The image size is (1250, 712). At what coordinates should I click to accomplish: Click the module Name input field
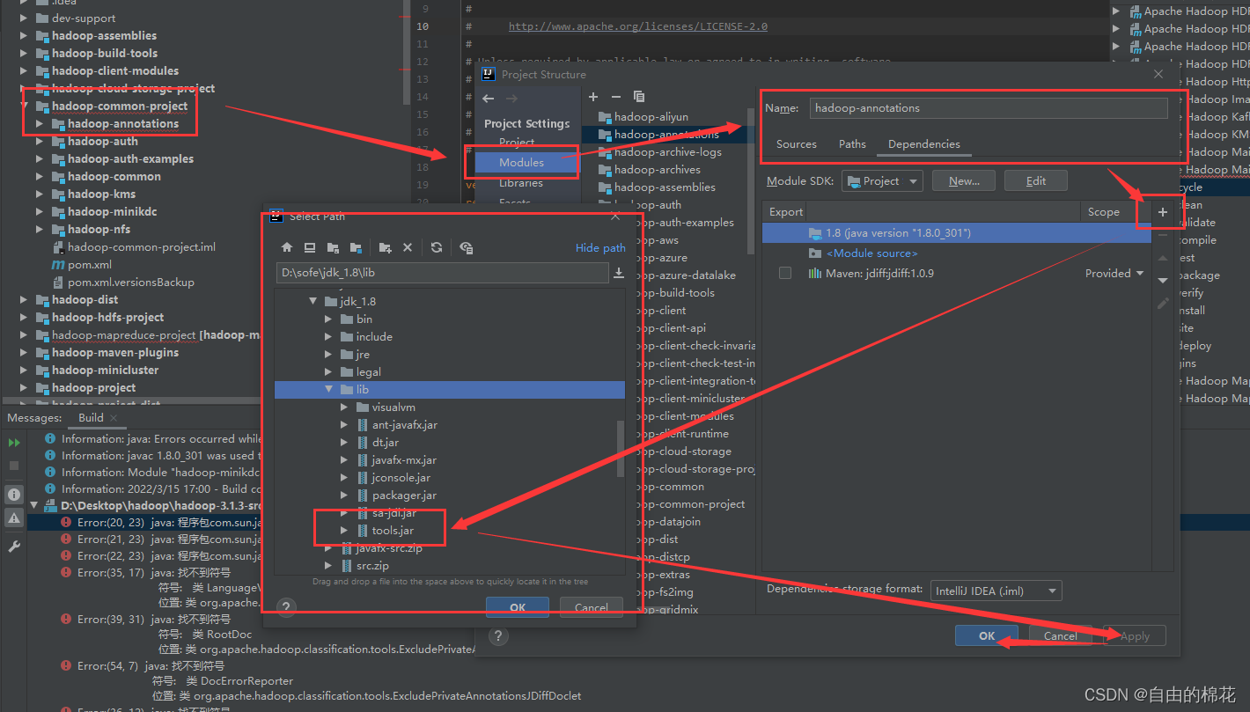pyautogui.click(x=989, y=108)
